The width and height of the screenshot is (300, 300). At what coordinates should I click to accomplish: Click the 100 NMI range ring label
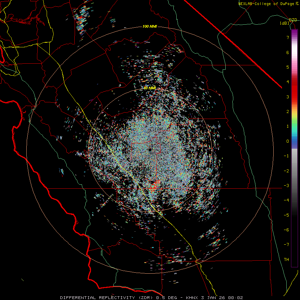coord(150,26)
